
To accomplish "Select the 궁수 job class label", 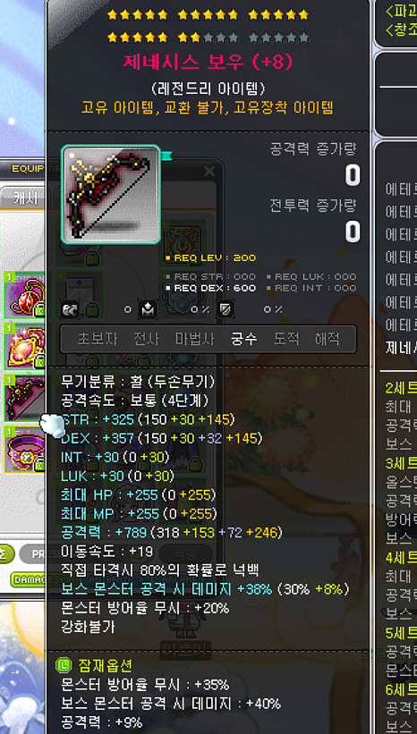I will click(244, 339).
